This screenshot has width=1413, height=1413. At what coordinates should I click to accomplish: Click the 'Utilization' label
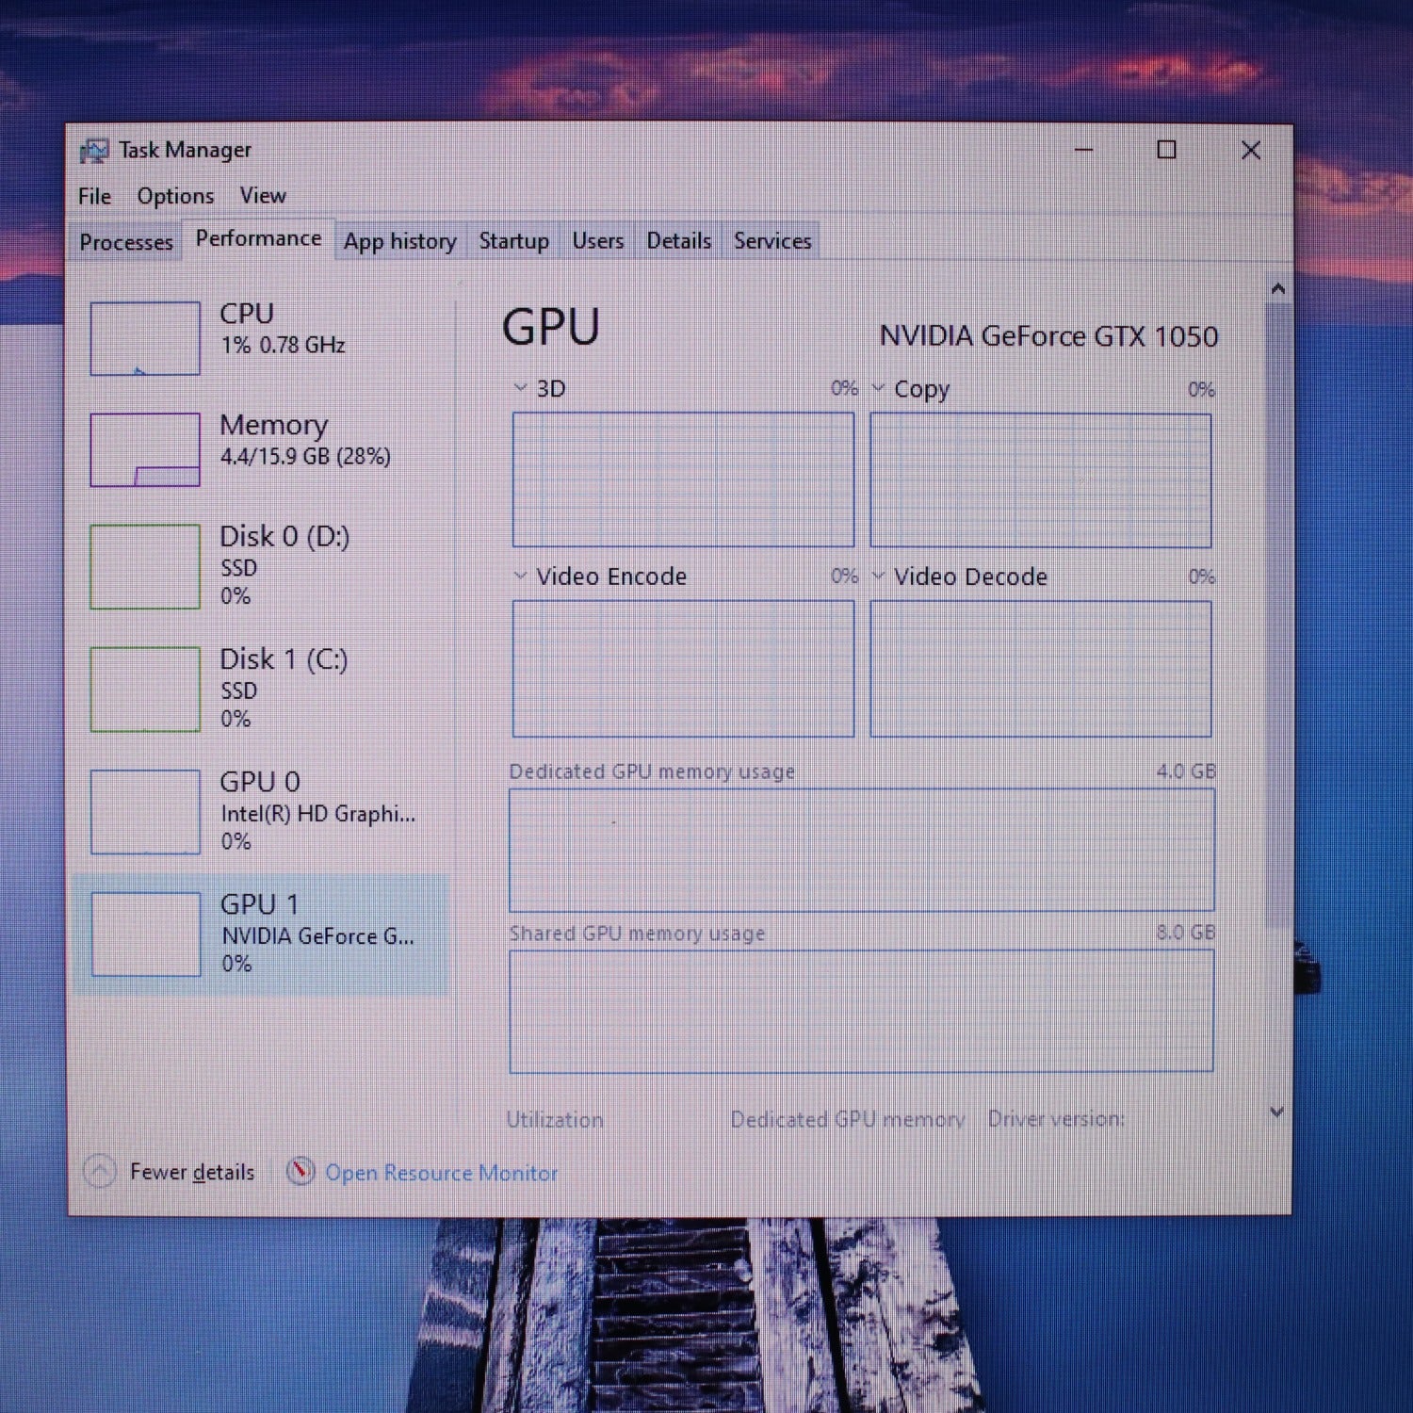pos(555,1120)
